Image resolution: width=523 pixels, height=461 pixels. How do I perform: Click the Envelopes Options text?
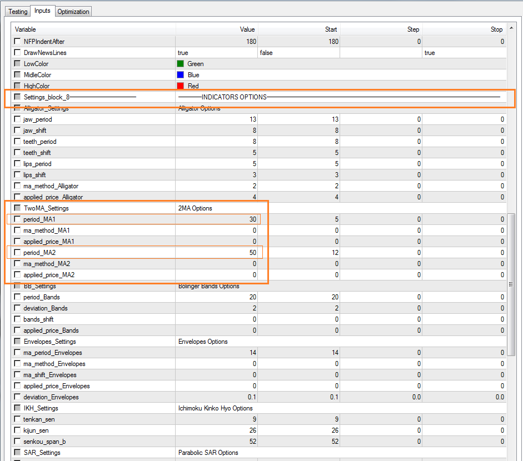tap(203, 342)
